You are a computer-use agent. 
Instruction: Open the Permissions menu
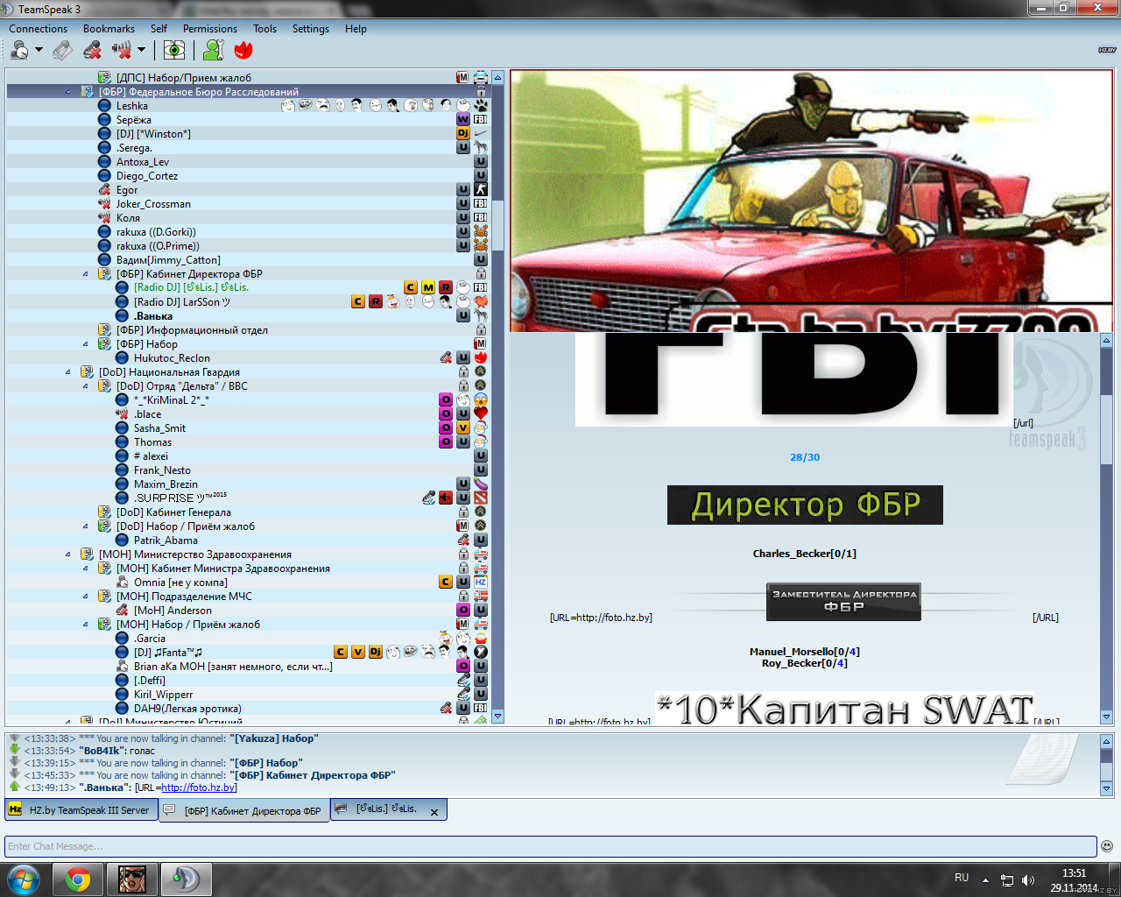click(x=210, y=29)
